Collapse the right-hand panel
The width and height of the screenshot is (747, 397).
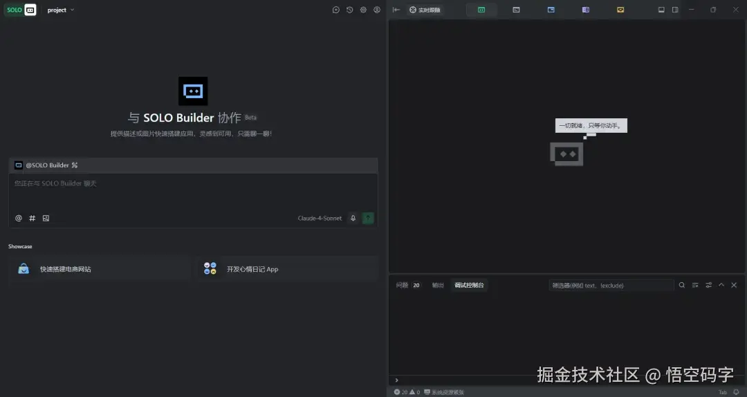[396, 10]
